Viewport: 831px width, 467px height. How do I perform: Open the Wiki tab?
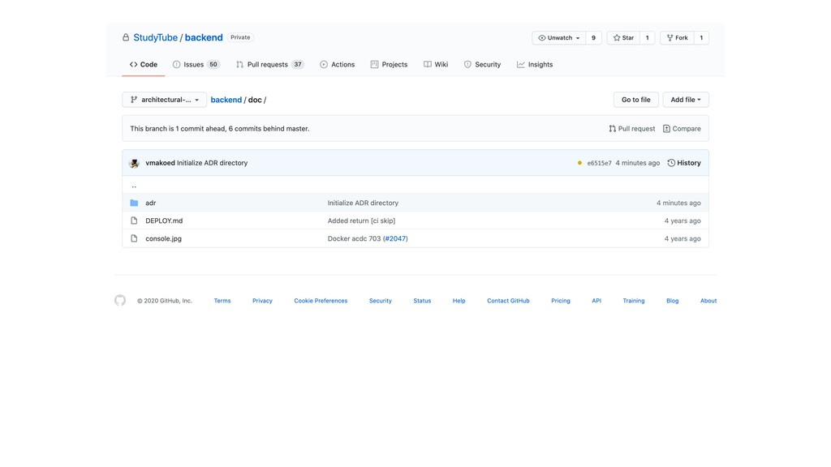coord(436,65)
